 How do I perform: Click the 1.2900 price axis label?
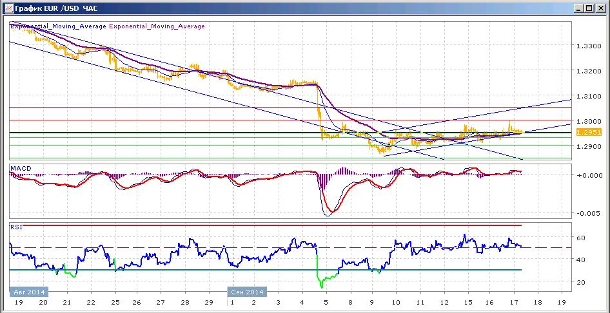[x=589, y=146]
